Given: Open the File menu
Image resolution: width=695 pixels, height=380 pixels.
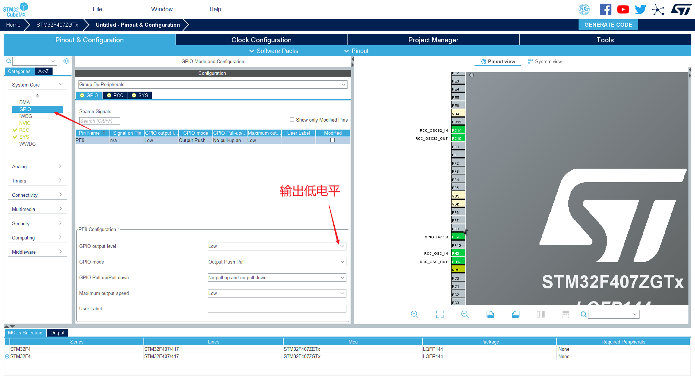Looking at the screenshot, I should click(x=97, y=9).
